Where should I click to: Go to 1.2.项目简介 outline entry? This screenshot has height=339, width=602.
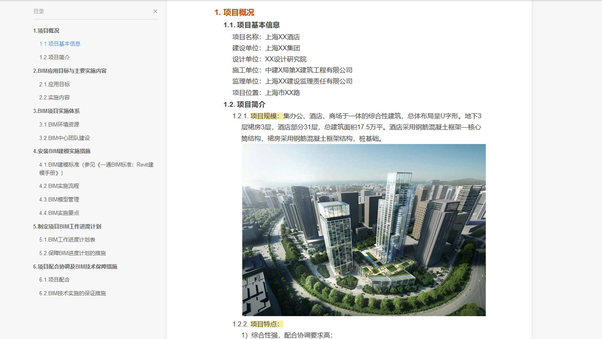(54, 57)
